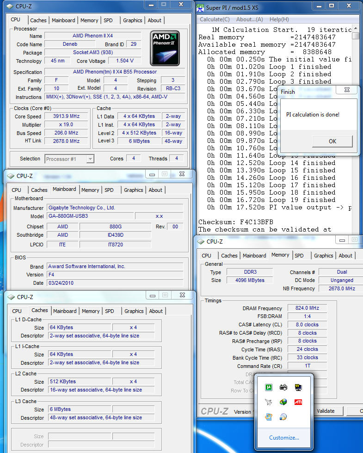Select Memory tab in the Motherboard window
Screen dimensions: 363x453
(x=90, y=190)
